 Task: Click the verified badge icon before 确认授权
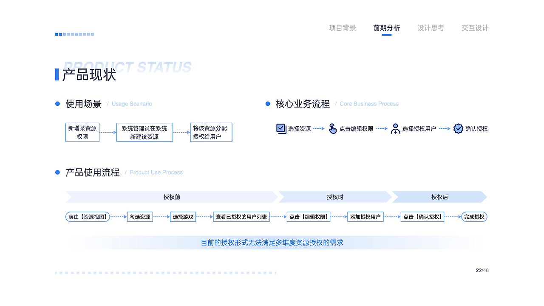458,128
